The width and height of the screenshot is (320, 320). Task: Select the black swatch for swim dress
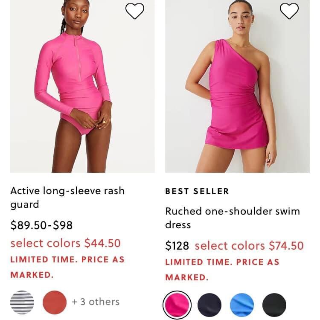click(274, 305)
